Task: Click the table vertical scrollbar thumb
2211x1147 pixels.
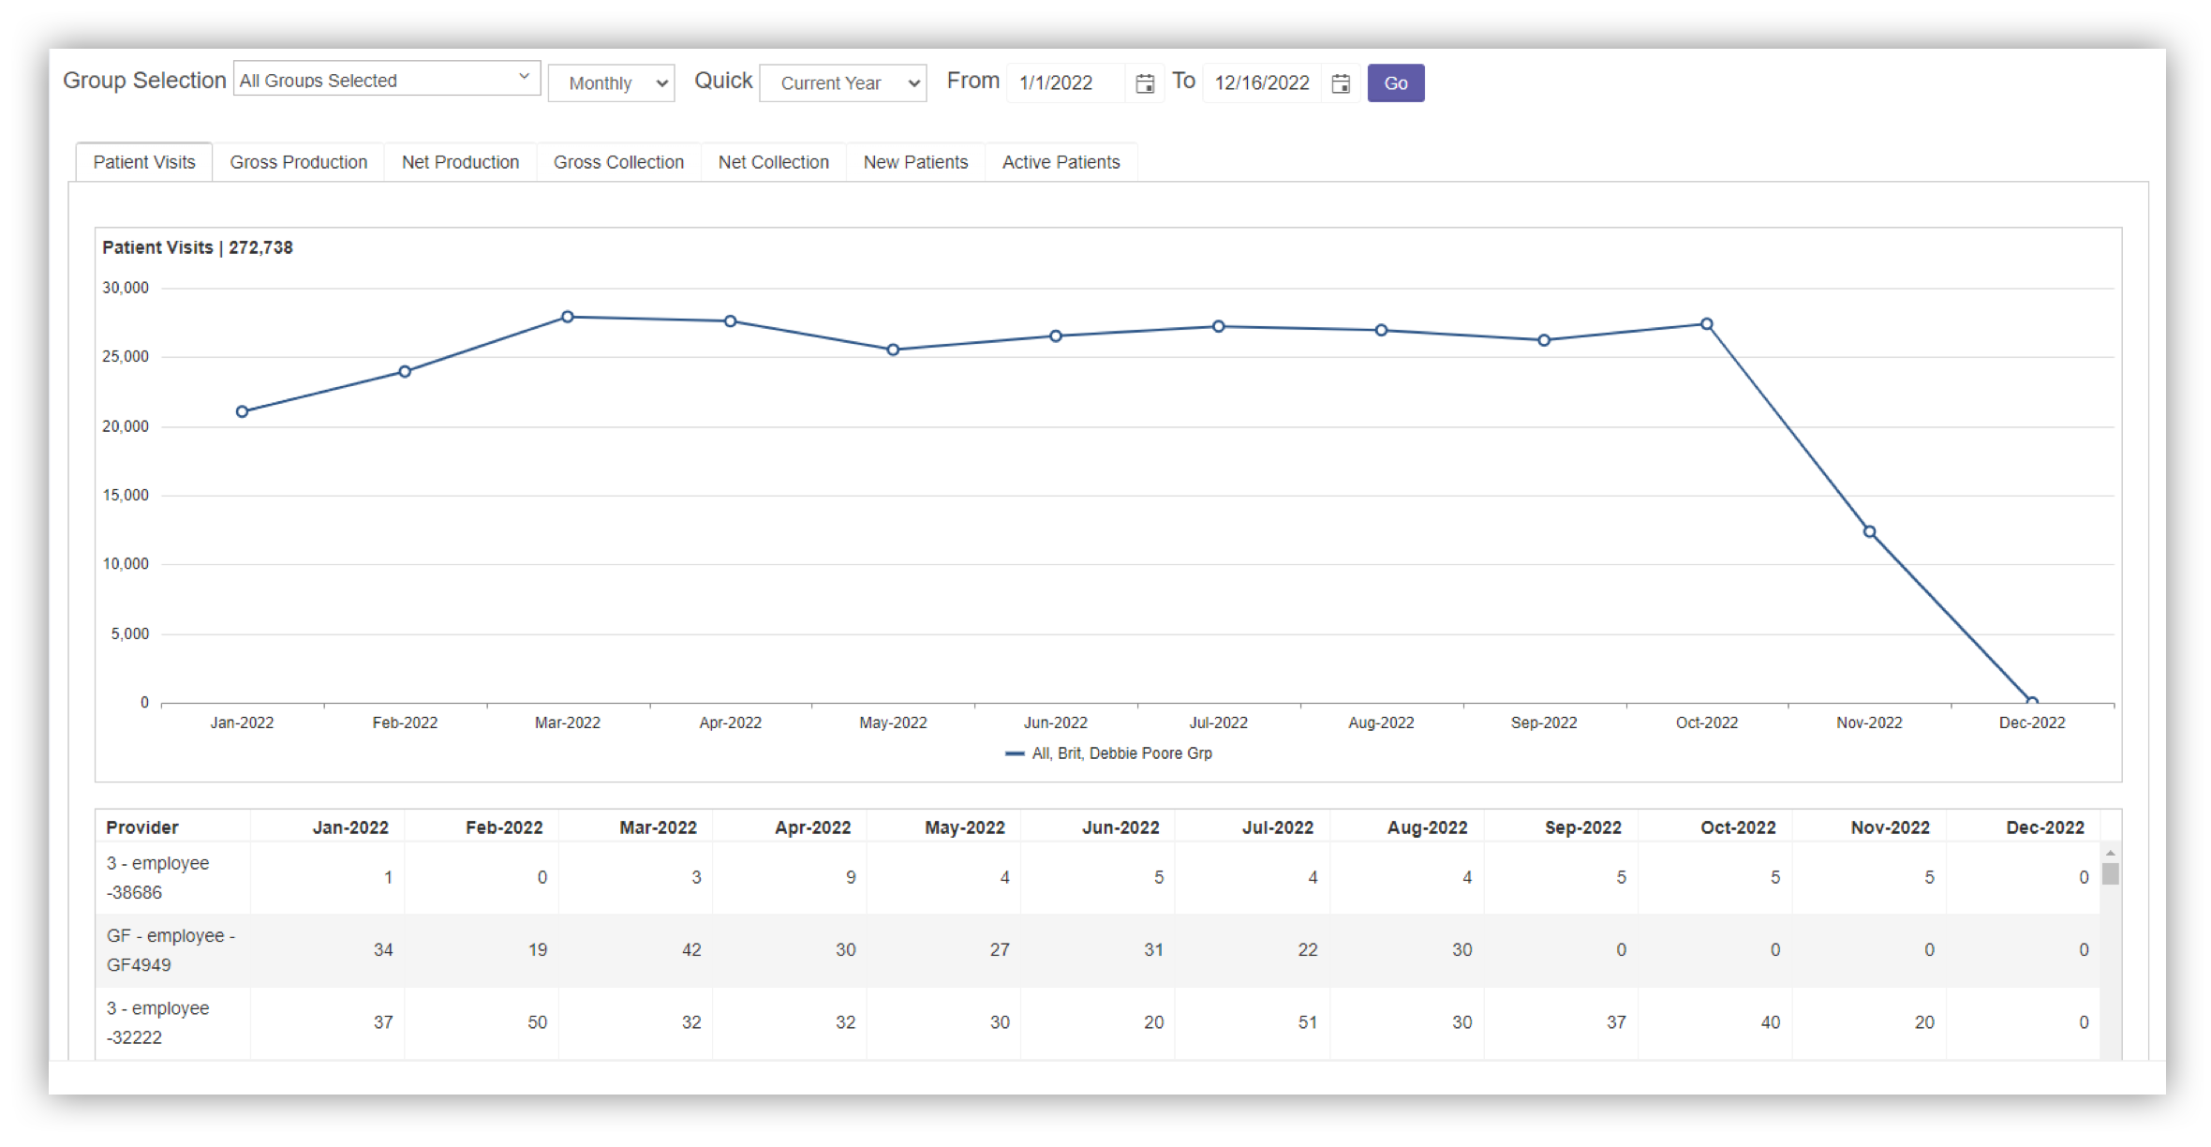Action: 2110,873
